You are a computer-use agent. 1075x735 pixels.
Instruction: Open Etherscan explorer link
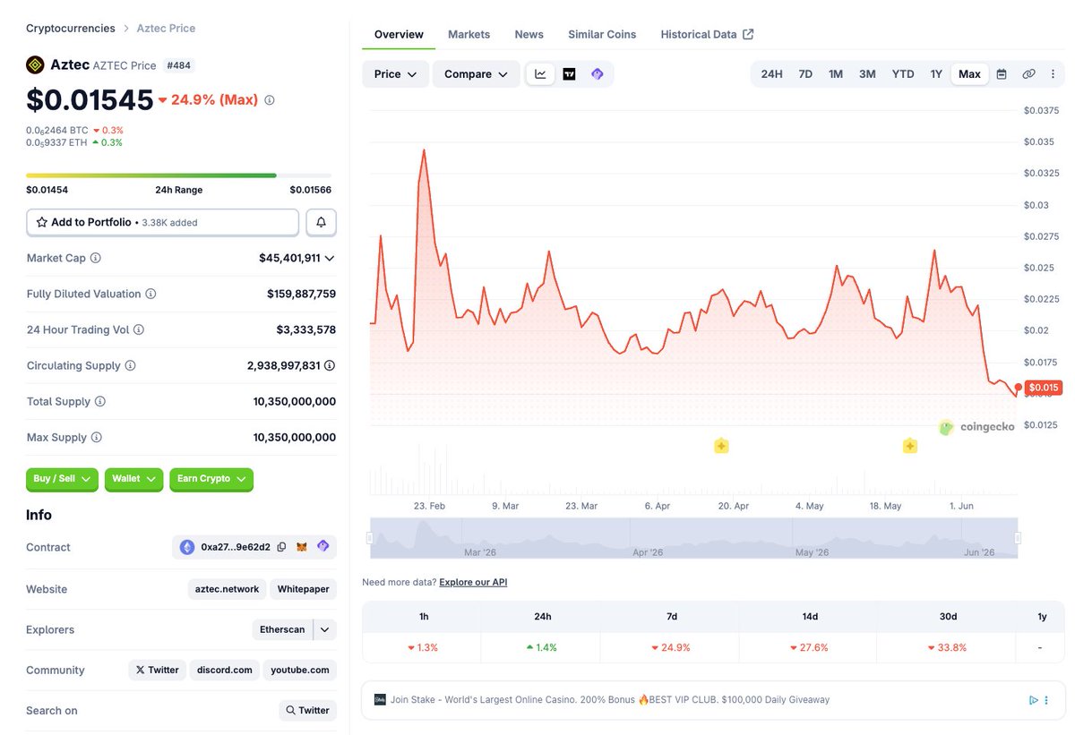click(282, 629)
